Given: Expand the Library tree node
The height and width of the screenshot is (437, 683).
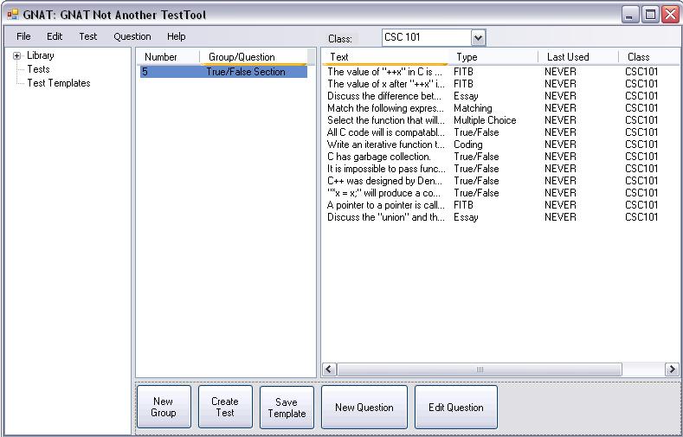Looking at the screenshot, I should click(17, 55).
